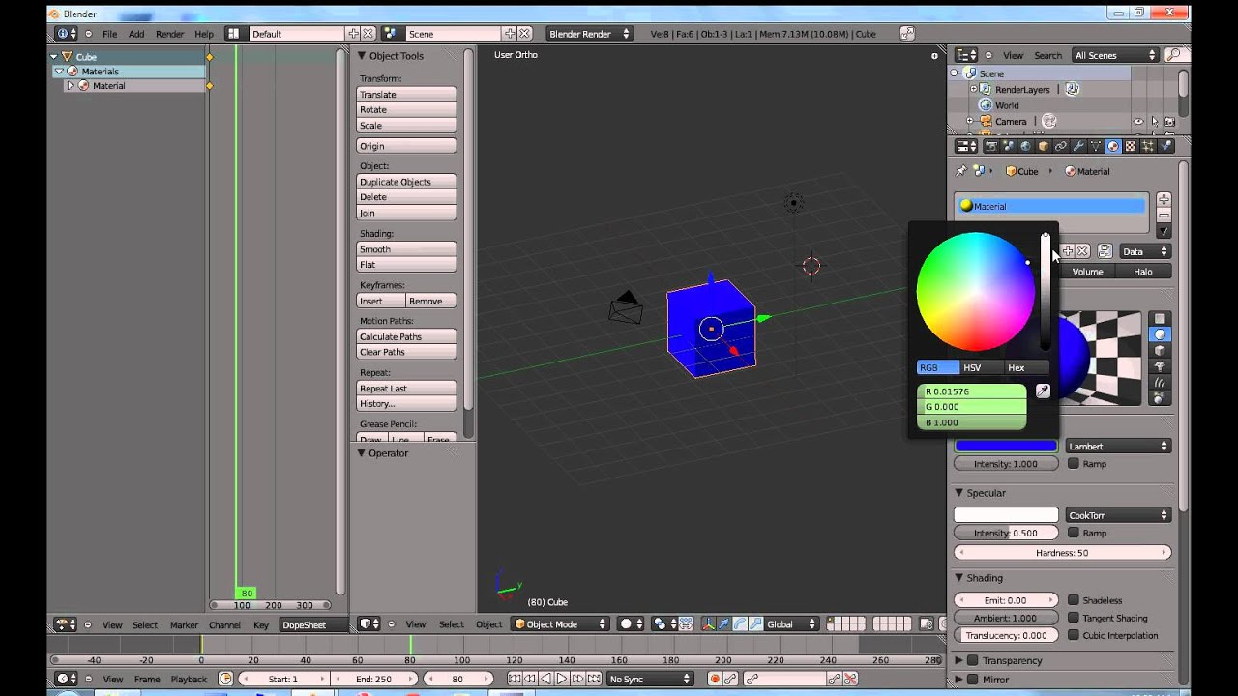Enable the Shadeless checkbox
The height and width of the screenshot is (696, 1238).
tap(1074, 600)
